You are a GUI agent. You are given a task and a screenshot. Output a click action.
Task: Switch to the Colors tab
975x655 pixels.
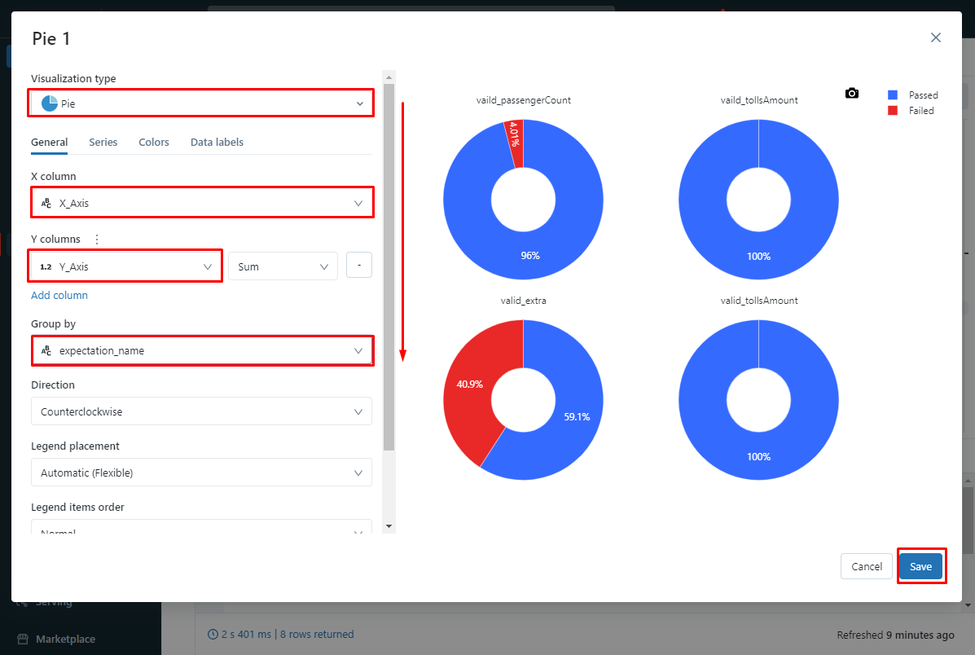(154, 142)
